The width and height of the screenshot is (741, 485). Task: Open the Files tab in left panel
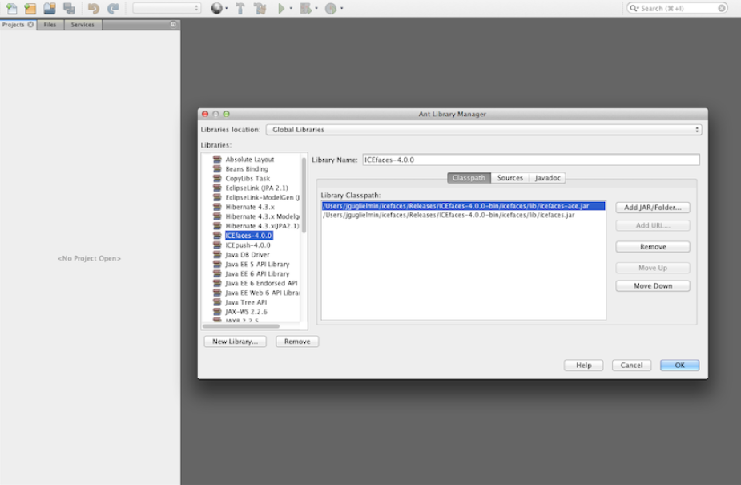[50, 25]
